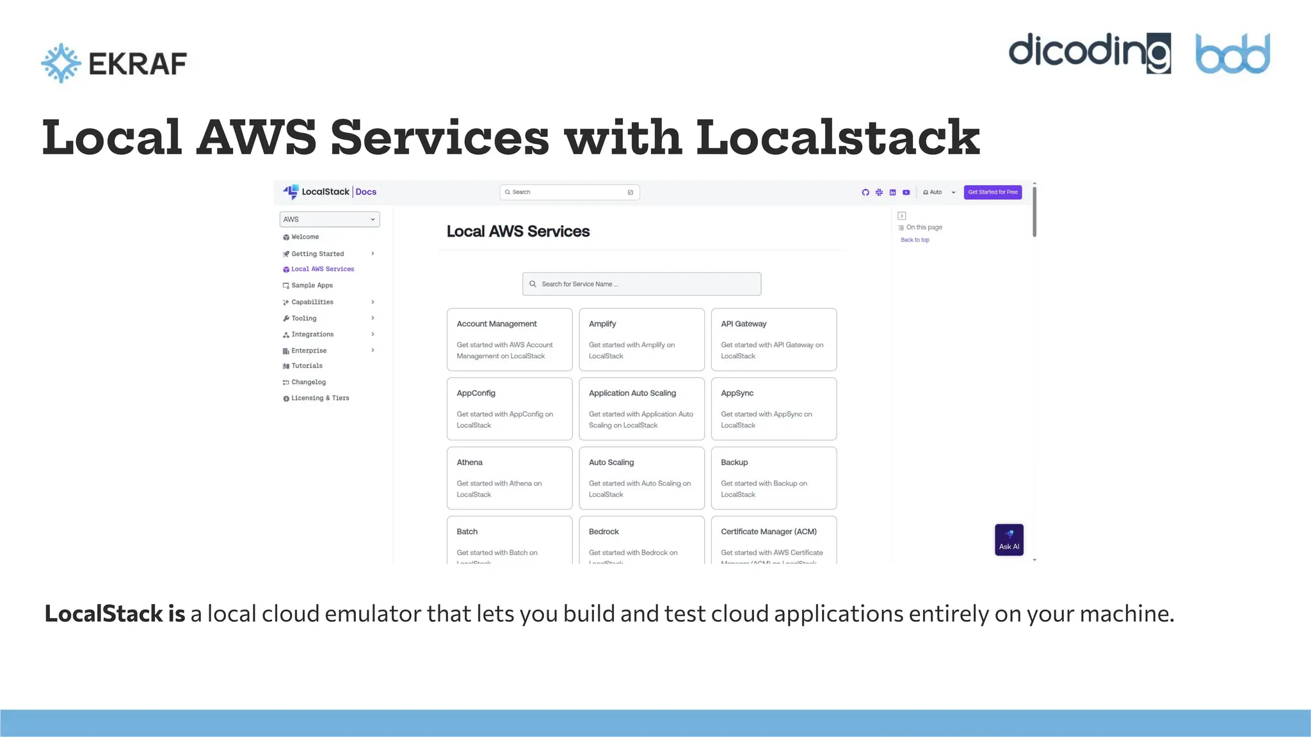Open Tutorials in sidebar
This screenshot has width=1311, height=737.
click(307, 366)
